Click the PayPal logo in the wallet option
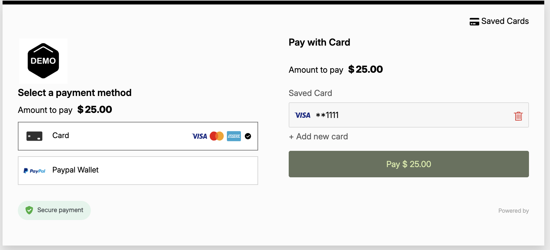550x250 pixels. tap(34, 170)
